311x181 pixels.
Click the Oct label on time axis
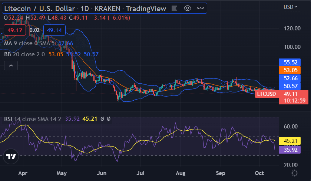(x=259, y=173)
